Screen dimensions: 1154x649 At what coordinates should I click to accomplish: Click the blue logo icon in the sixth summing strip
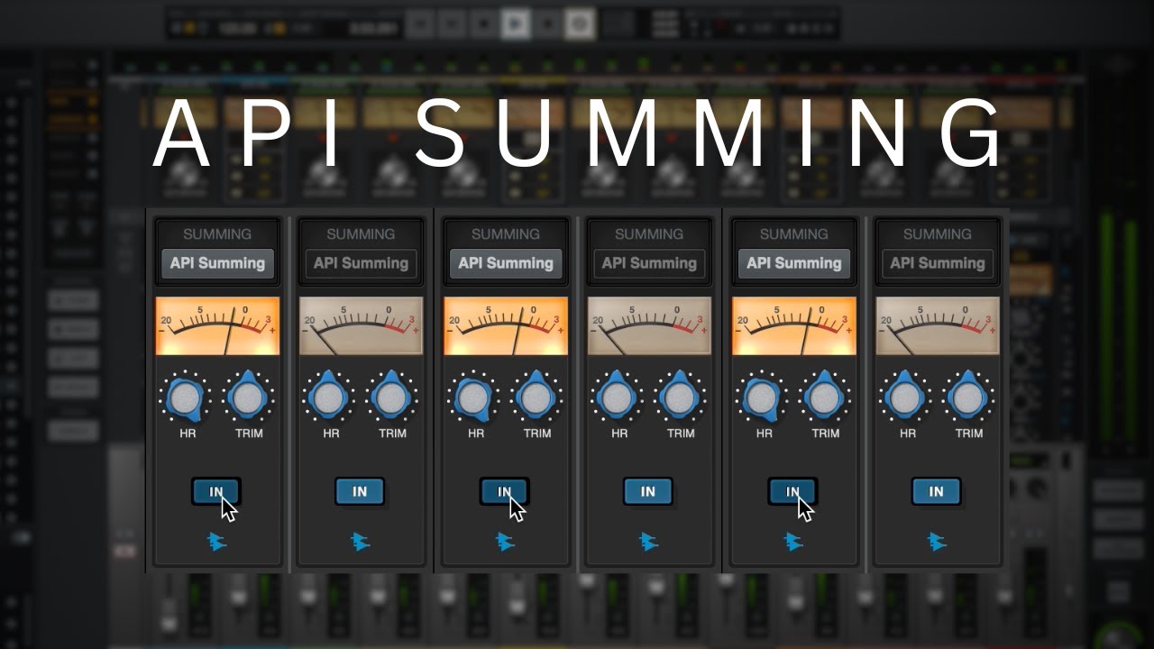(938, 541)
